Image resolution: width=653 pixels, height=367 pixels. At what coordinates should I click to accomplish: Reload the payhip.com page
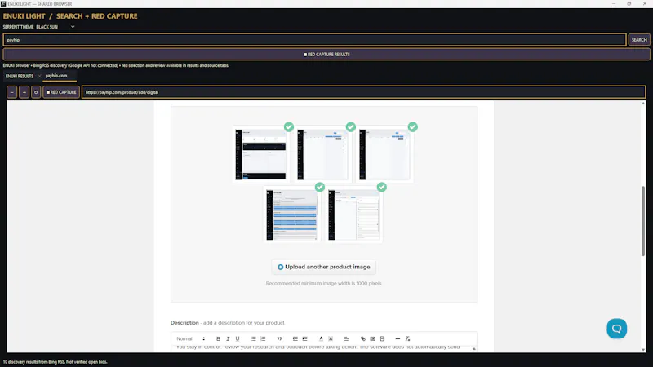coord(36,92)
